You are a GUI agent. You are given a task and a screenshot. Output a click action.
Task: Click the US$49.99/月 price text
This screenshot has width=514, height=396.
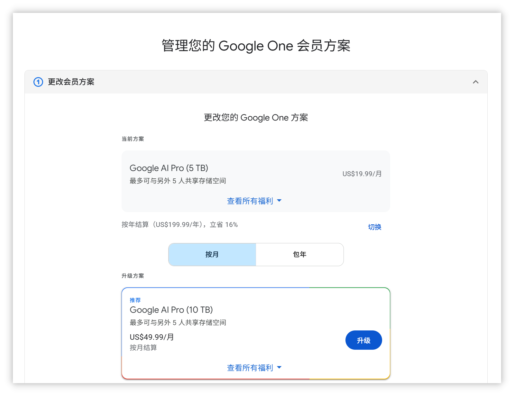click(152, 337)
